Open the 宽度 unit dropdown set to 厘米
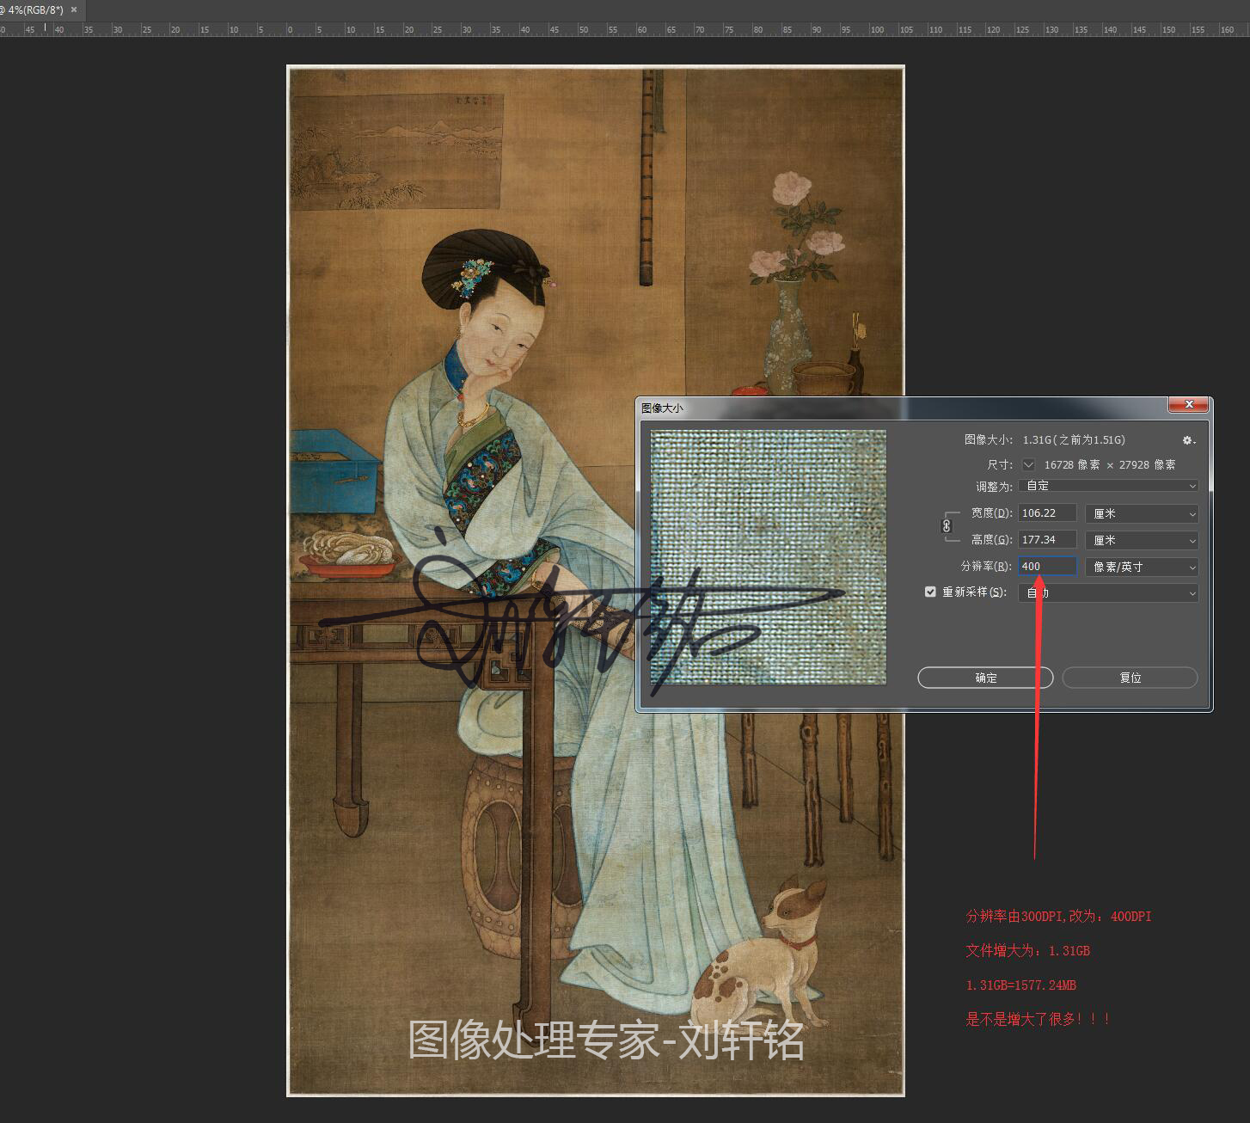Screen dimensions: 1250x1123 (1143, 513)
